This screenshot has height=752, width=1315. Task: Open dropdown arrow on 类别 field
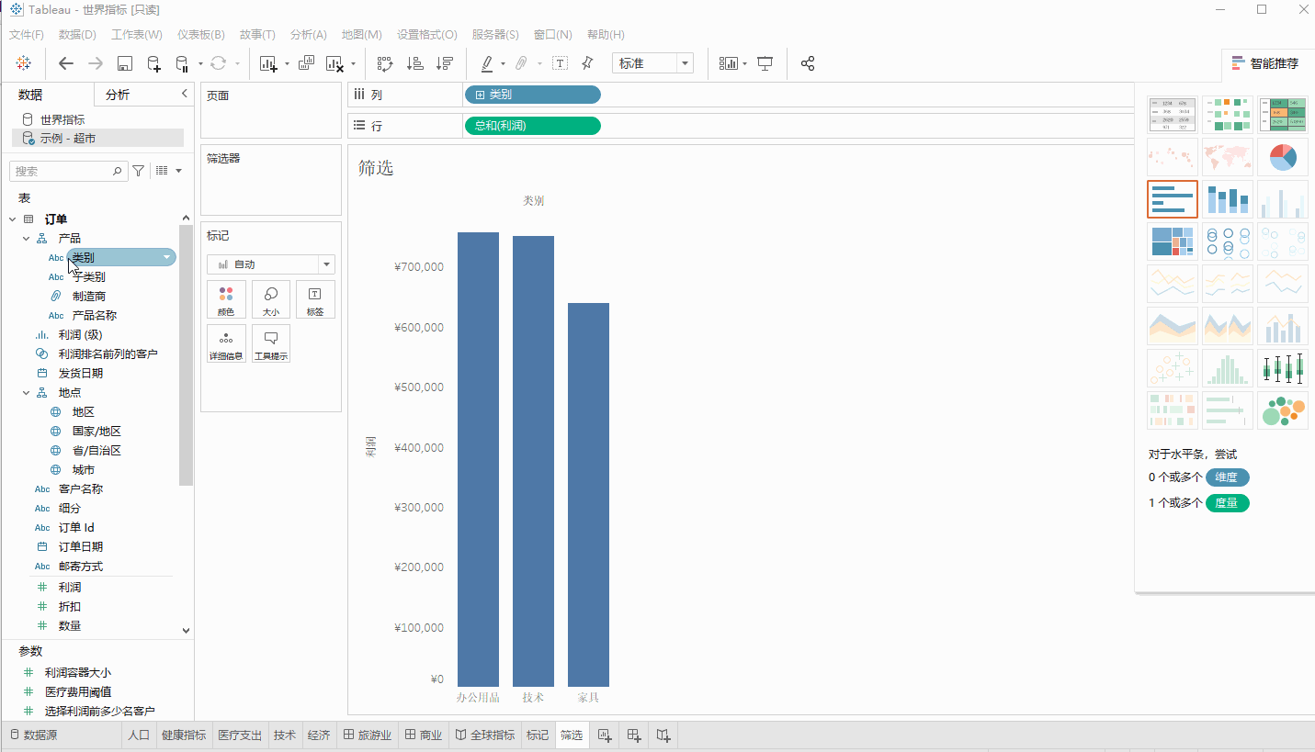click(x=167, y=258)
